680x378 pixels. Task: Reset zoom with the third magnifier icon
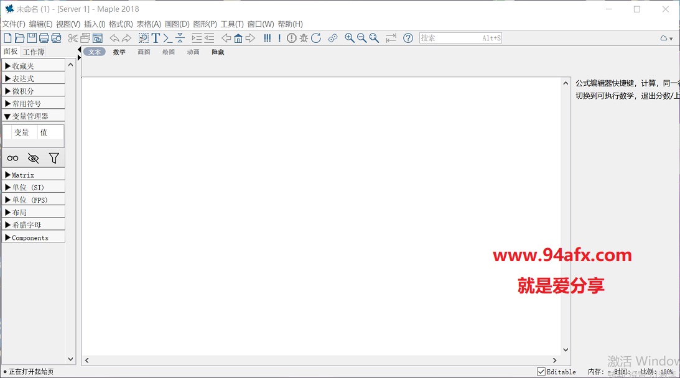pos(374,38)
